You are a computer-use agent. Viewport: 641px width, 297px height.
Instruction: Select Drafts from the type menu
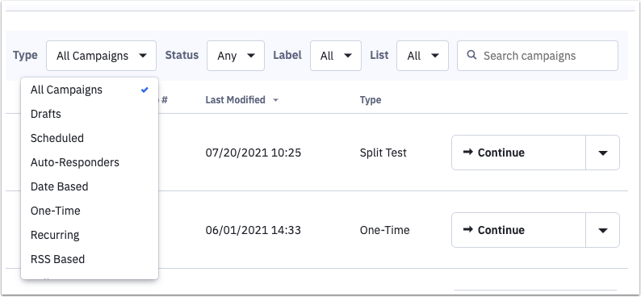(x=90, y=114)
